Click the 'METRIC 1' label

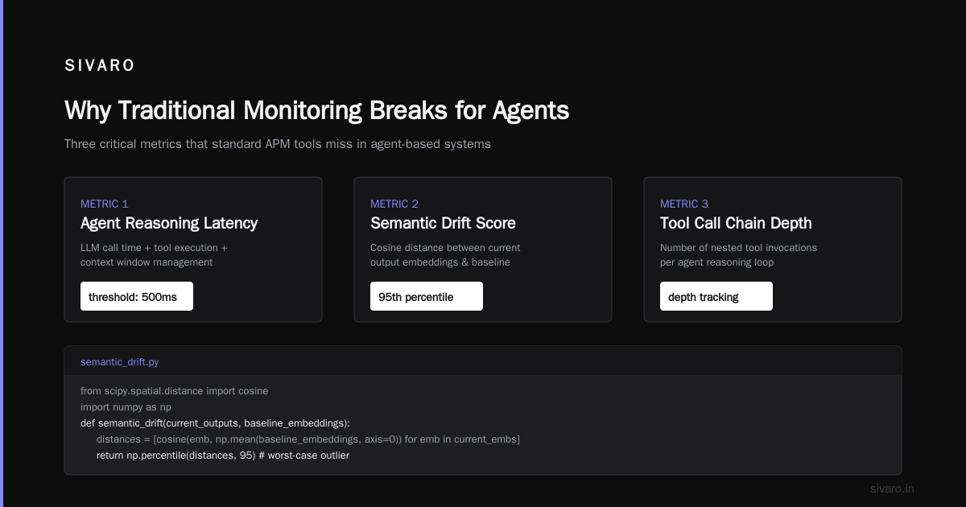coord(105,204)
